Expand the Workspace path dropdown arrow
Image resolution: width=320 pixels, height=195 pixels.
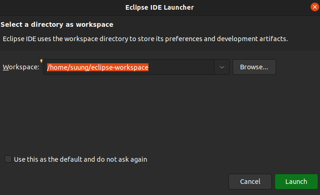(x=222, y=67)
